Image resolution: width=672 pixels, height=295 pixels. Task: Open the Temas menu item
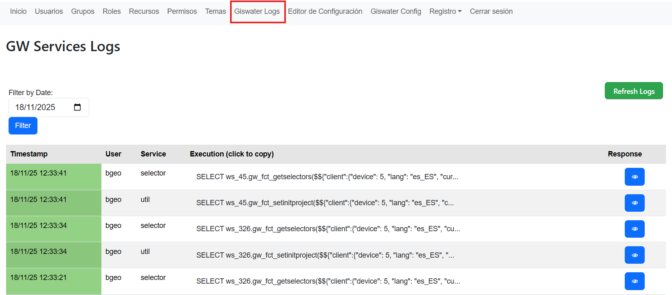tap(215, 11)
